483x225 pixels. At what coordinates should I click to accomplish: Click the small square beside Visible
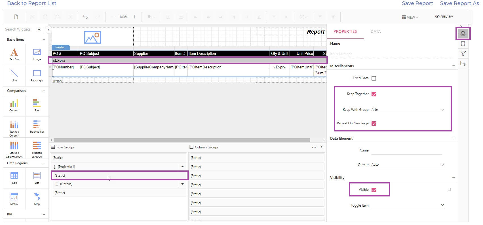tap(449, 189)
